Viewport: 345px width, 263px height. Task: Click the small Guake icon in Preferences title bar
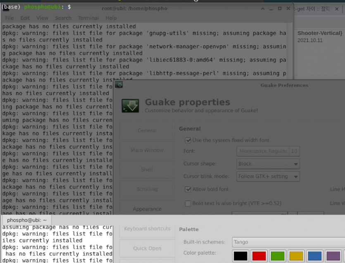[119, 85]
